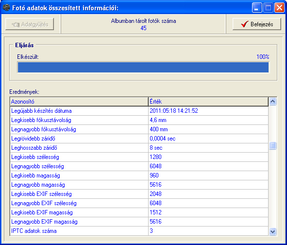Select the Leghosszabb záridő row
This screenshot has width=287, height=245.
139,148
